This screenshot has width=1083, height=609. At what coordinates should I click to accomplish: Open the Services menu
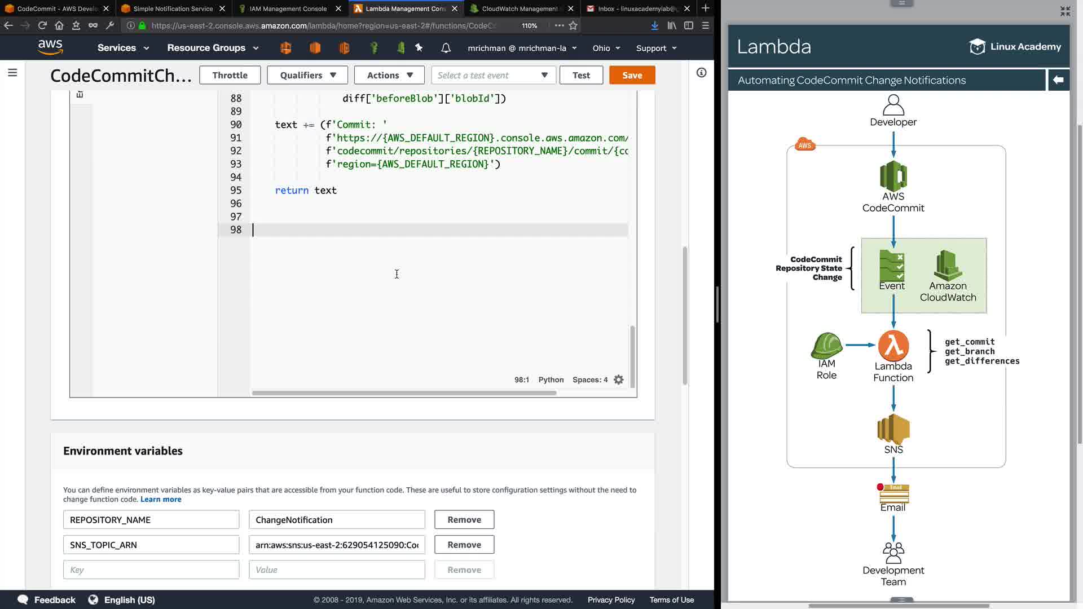(123, 48)
